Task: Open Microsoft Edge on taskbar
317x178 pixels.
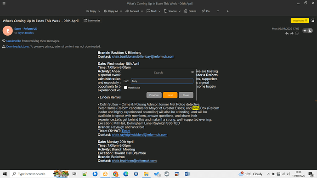Action: tap(126, 174)
